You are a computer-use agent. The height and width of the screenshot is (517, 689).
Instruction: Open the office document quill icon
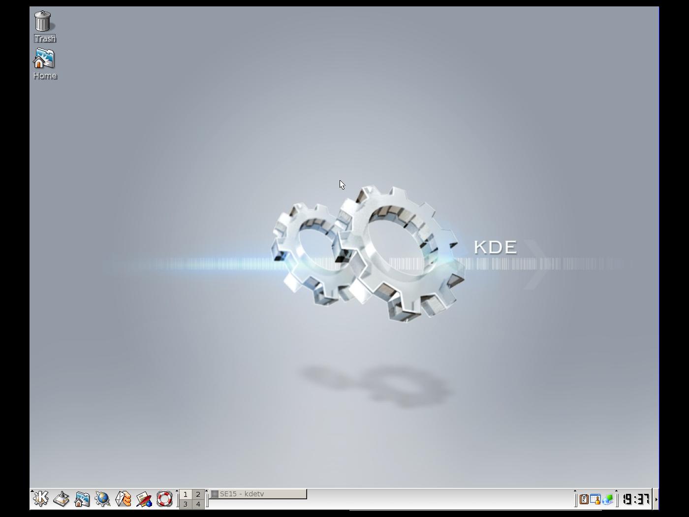coord(144,499)
